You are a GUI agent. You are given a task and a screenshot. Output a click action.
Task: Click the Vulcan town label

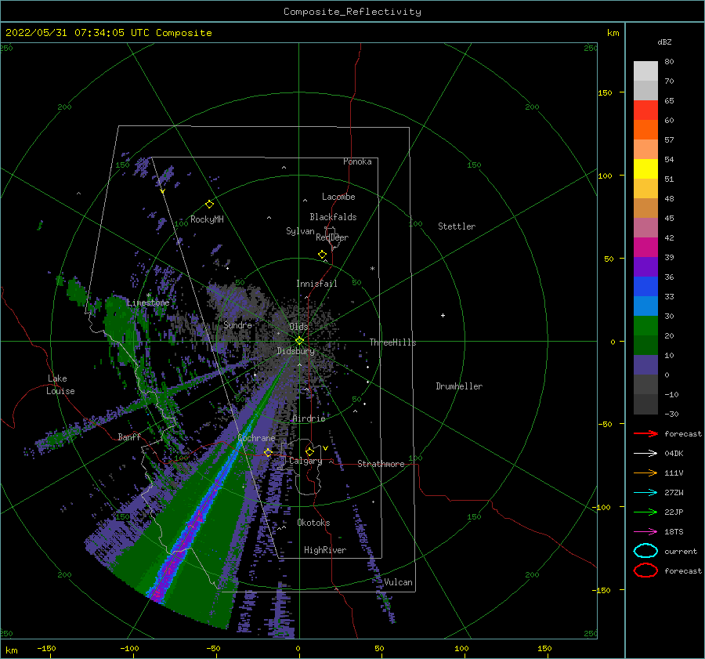(x=398, y=582)
